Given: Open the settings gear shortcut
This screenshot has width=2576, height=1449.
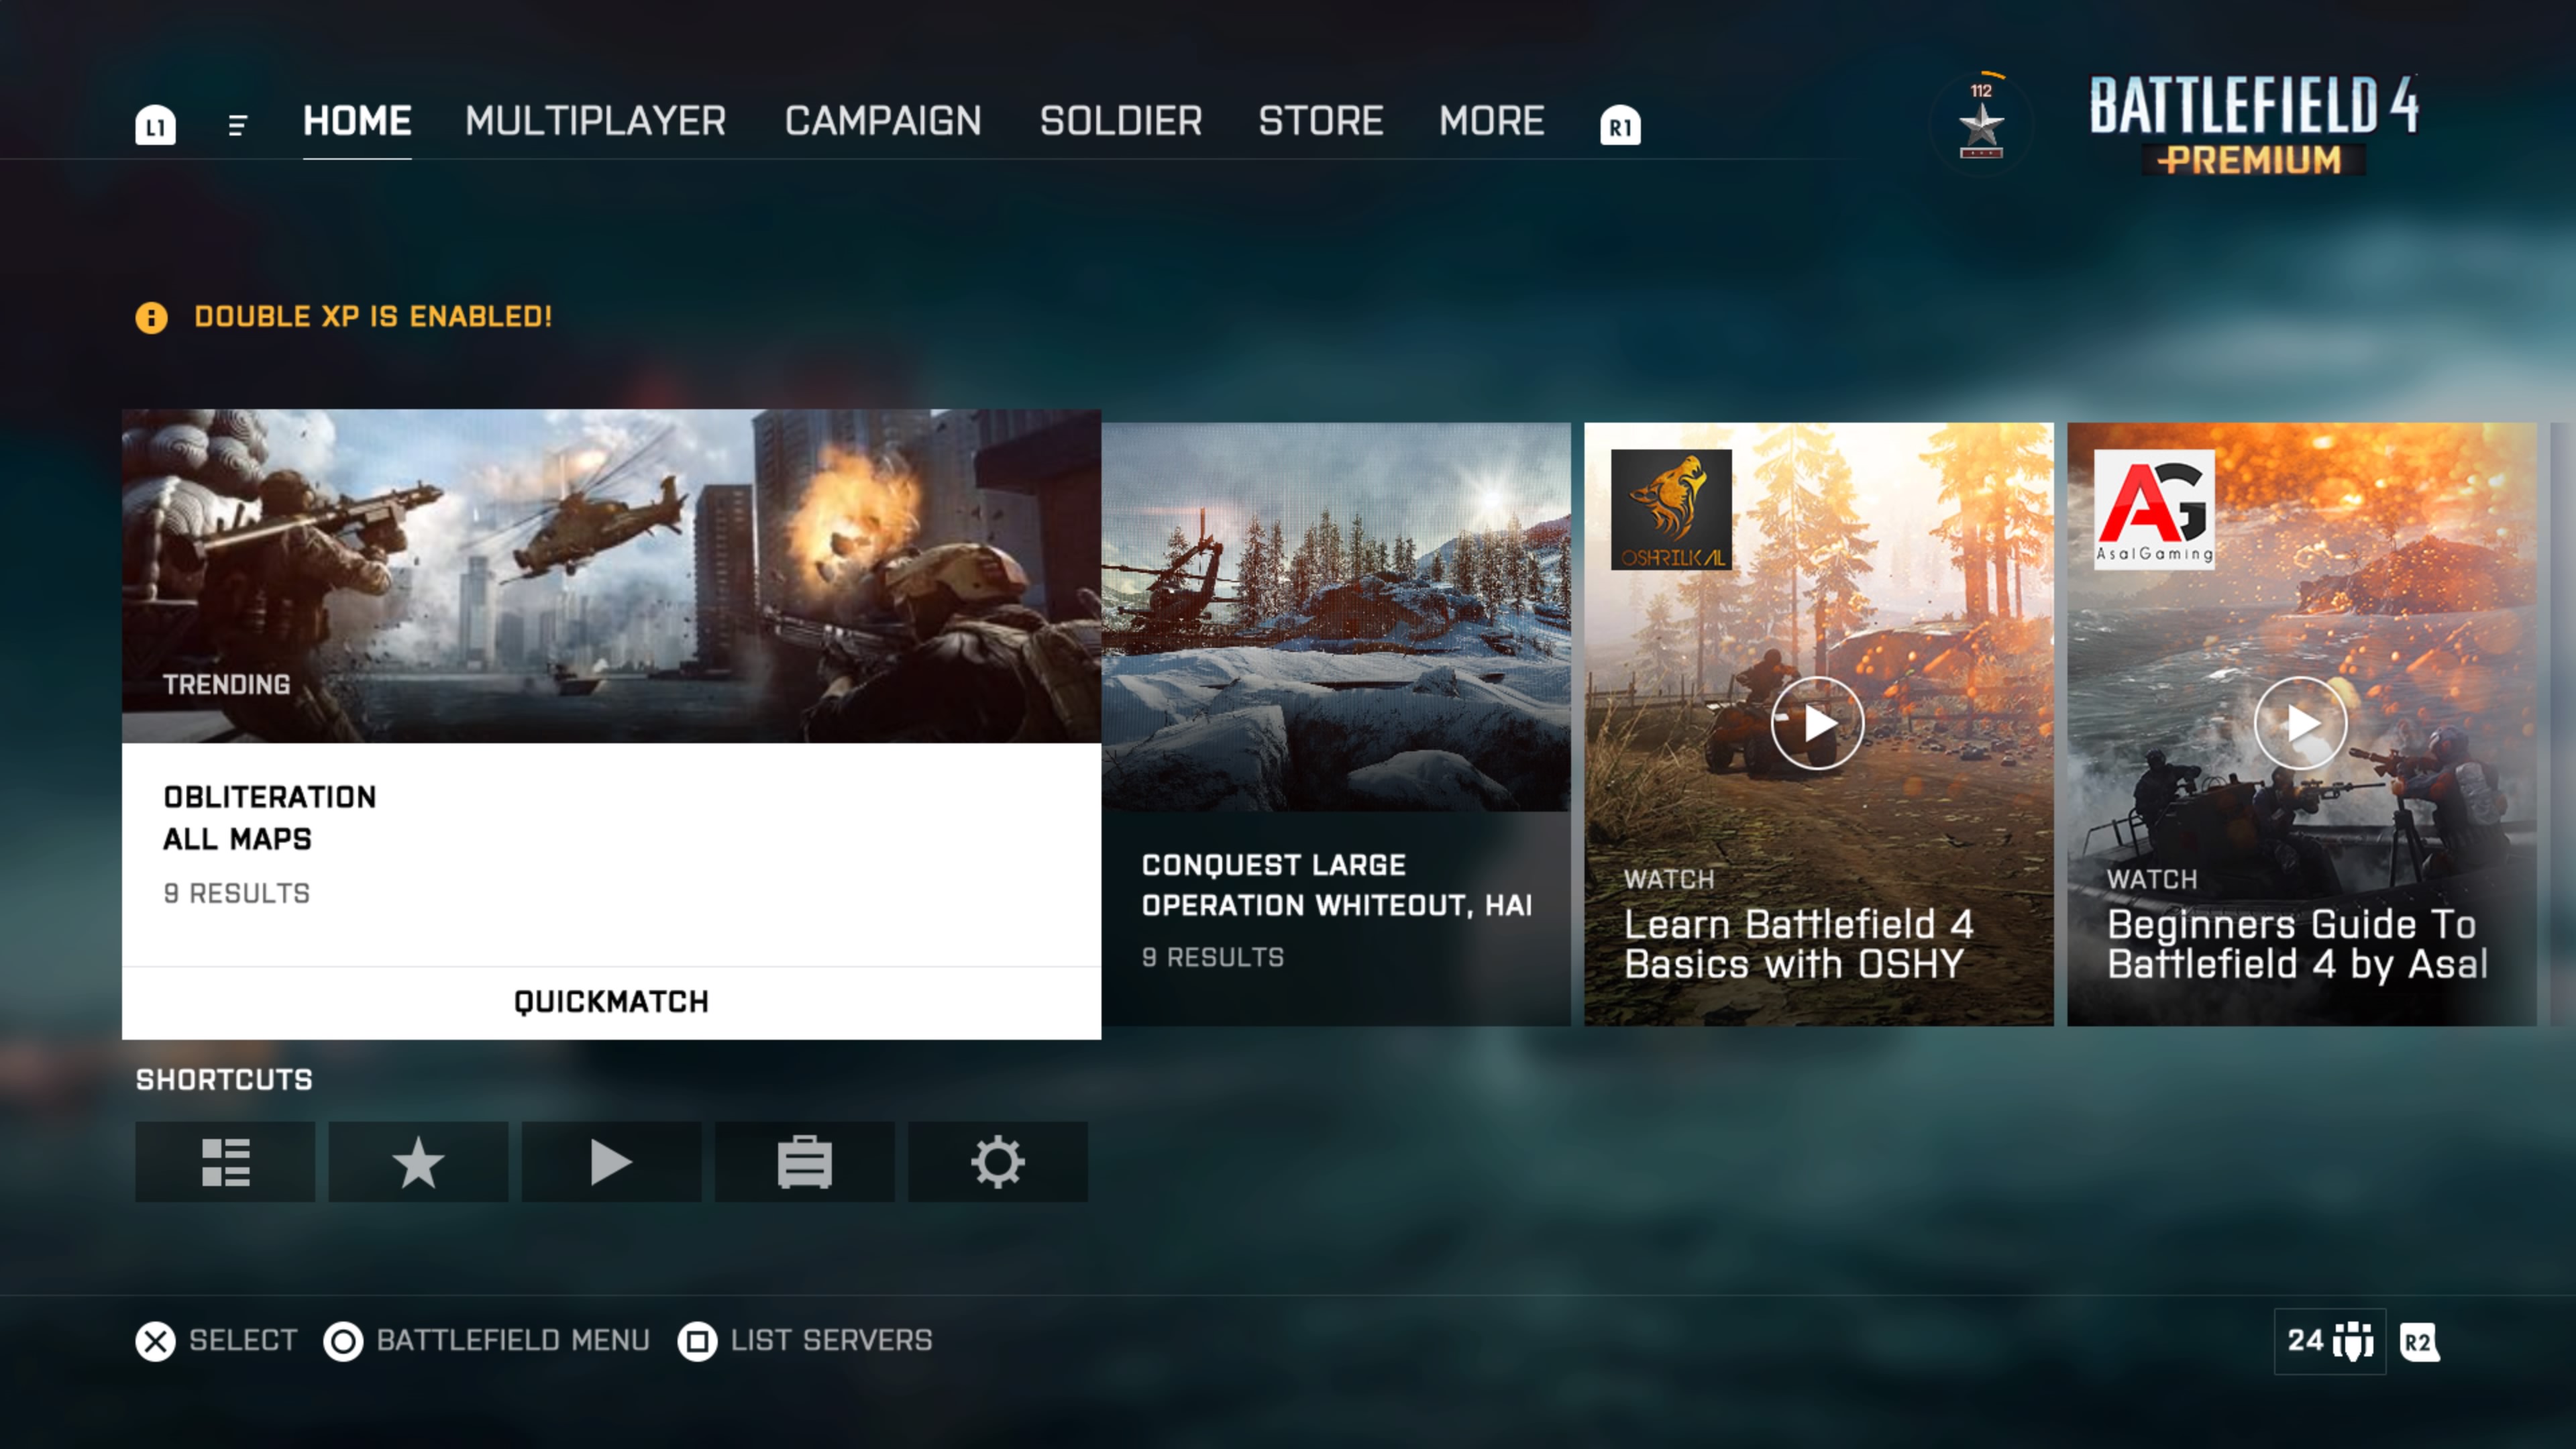Looking at the screenshot, I should click(997, 1162).
